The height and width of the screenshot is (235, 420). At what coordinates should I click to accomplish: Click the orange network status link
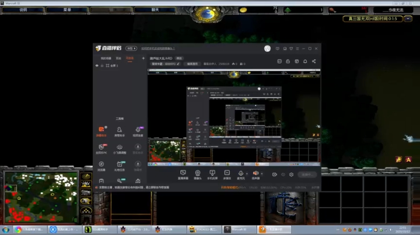tap(230, 187)
